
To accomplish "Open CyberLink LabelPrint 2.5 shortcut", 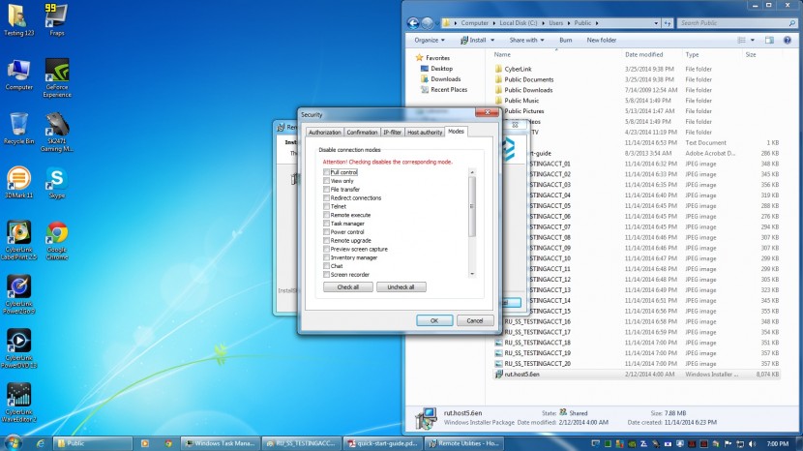I will pos(19,240).
